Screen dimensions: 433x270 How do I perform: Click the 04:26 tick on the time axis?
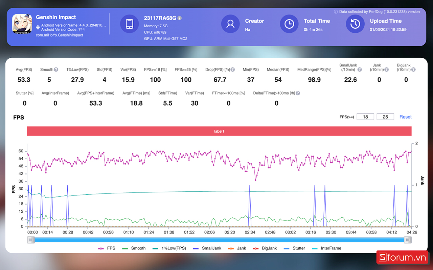(412, 232)
